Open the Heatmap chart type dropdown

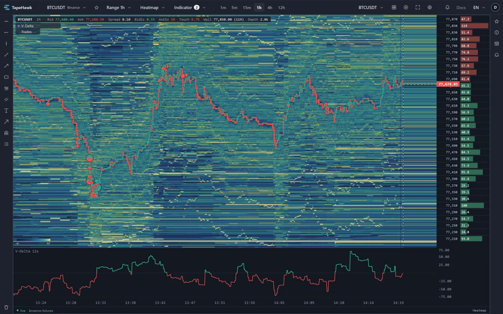tap(153, 7)
